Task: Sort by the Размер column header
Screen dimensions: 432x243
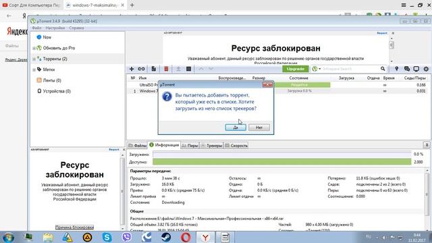Action: [x=259, y=78]
